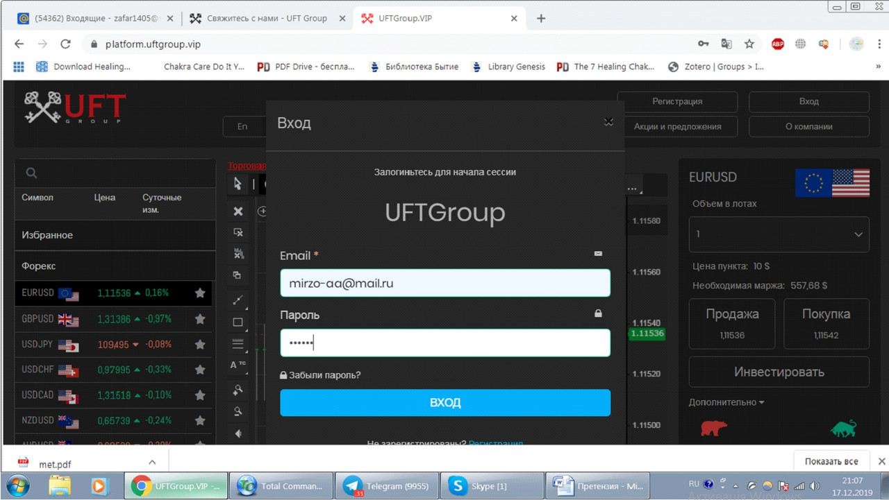This screenshot has height=500, width=889.
Task: Bookmark this page with the star icon
Action: [x=749, y=44]
